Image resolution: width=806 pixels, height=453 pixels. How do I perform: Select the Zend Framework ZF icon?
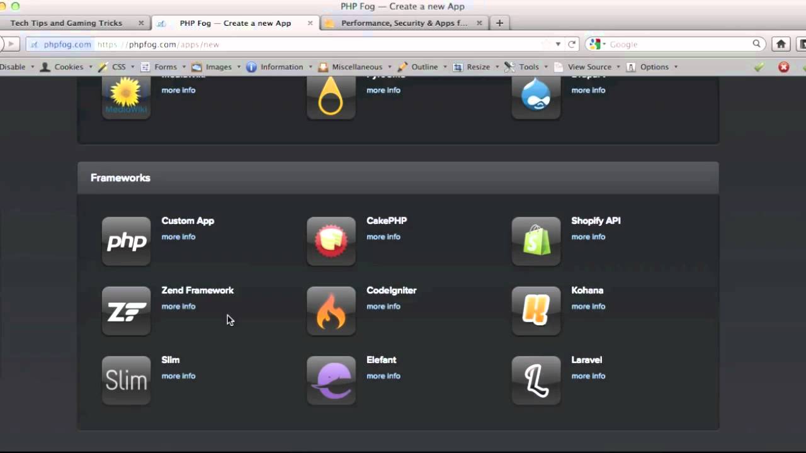[x=126, y=311]
